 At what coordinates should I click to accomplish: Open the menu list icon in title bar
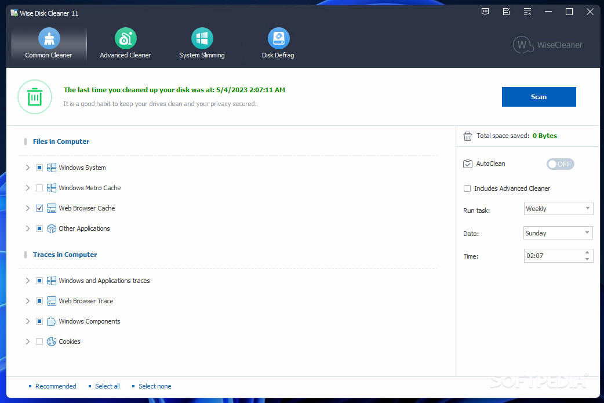click(x=527, y=12)
